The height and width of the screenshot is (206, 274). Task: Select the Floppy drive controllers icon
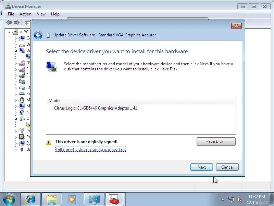coord(22,75)
